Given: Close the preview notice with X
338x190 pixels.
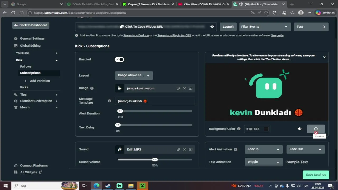Looking at the screenshot, I should (x=324, y=57).
